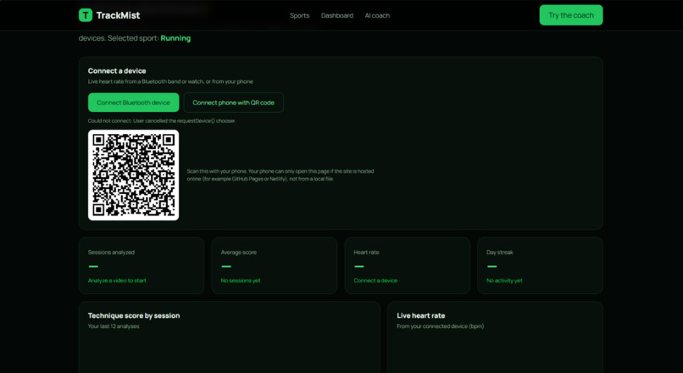The width and height of the screenshot is (683, 373).
Task: Click the Day streak label
Action: click(x=500, y=253)
